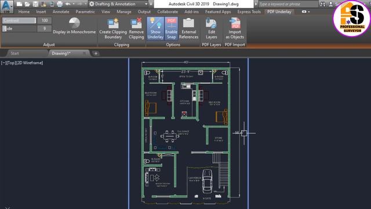Open the Parametric ribbon tab
The width and height of the screenshot is (371, 209).
pyautogui.click(x=85, y=12)
